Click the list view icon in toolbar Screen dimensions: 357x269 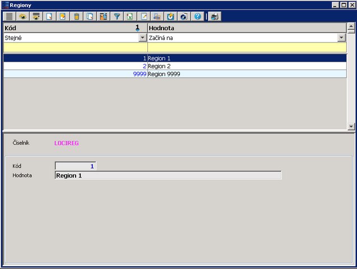click(10, 16)
